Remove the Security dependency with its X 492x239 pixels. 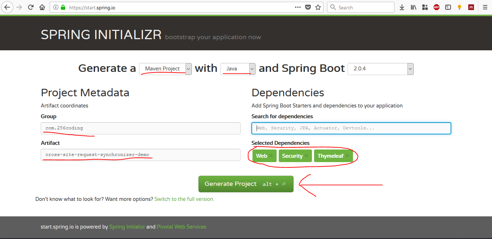(x=306, y=156)
